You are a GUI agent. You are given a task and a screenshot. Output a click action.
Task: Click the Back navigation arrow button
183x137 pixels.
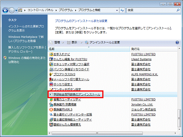pos(5,11)
